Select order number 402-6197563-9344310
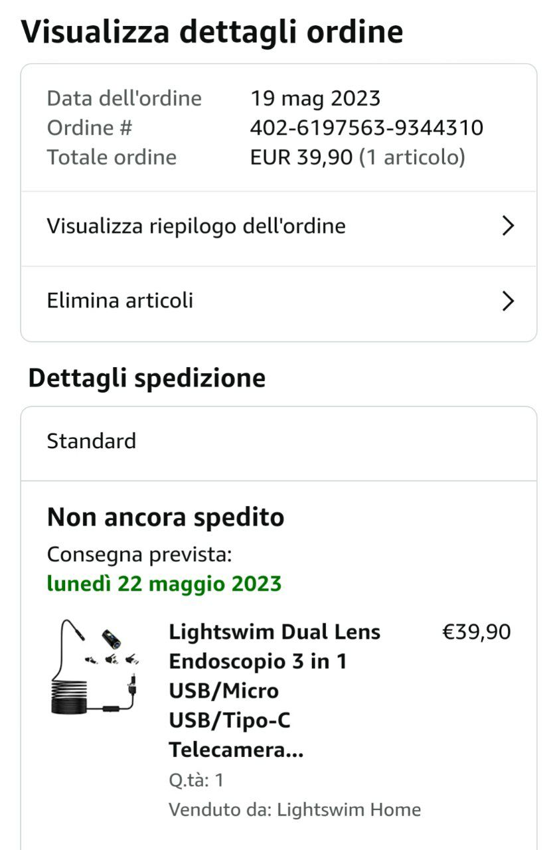Screen dimensions: 557x850 (366, 127)
